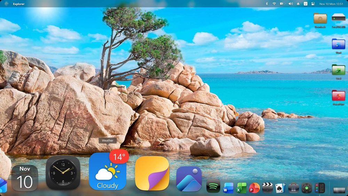348x196 pixels.
Task: Open the volume speaker icon
Action: 291,4
